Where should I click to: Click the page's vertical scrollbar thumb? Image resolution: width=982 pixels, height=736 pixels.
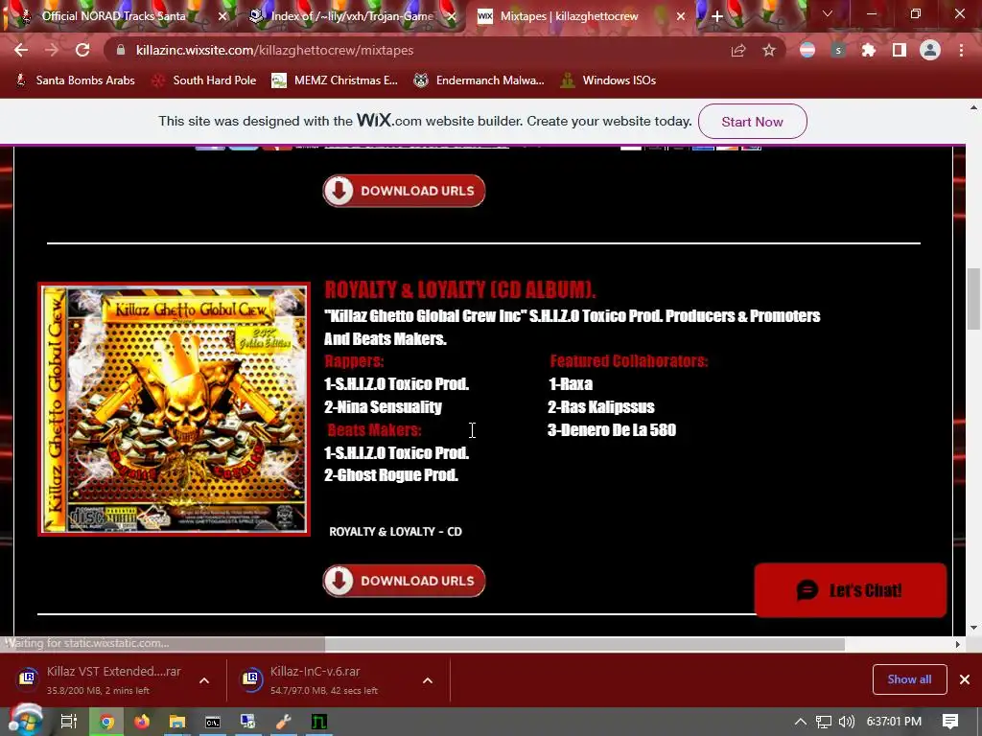(972, 299)
